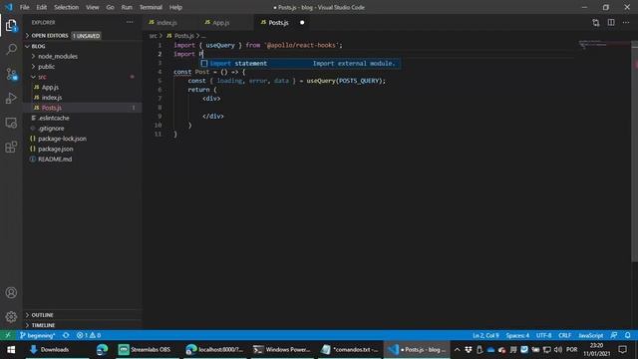
Task: Open the Run menu
Action: point(127,7)
